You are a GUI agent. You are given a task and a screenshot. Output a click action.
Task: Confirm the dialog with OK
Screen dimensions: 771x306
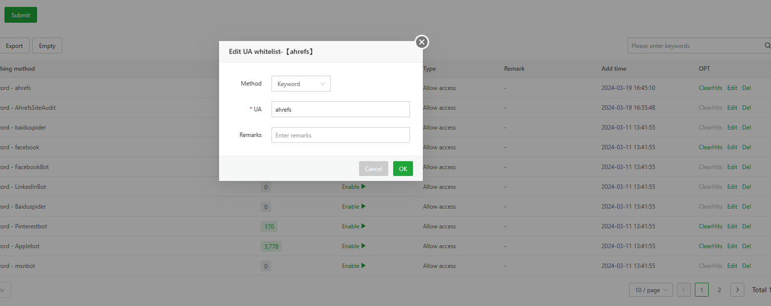pyautogui.click(x=403, y=169)
